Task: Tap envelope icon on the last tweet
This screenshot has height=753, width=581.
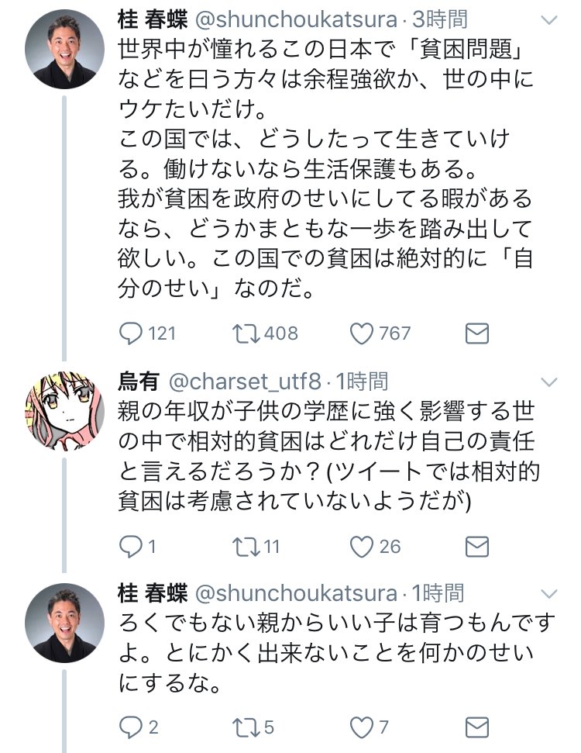Action: point(476,727)
